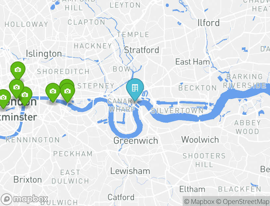Select the camera marker on the river south of Shoreditch

pos(53,92)
